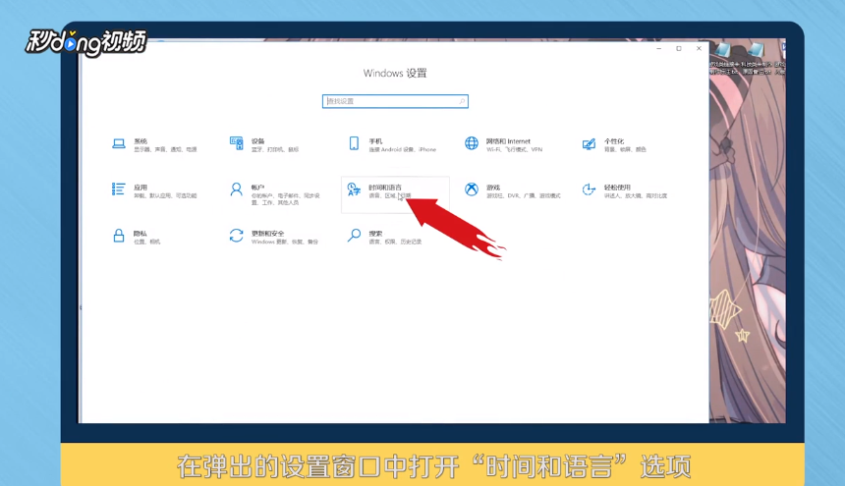The width and height of the screenshot is (845, 486).
Task: Open the 隐私 (Privacy) lock icon
Action: click(119, 236)
